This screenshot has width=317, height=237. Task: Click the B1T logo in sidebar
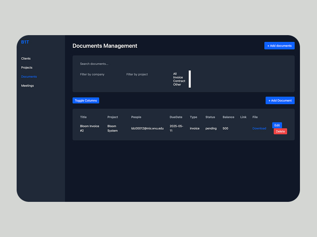pos(25,42)
